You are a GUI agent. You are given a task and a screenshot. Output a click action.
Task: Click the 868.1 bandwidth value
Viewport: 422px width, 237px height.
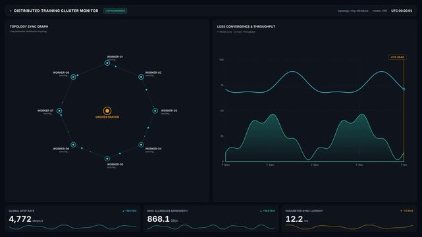[x=158, y=219]
